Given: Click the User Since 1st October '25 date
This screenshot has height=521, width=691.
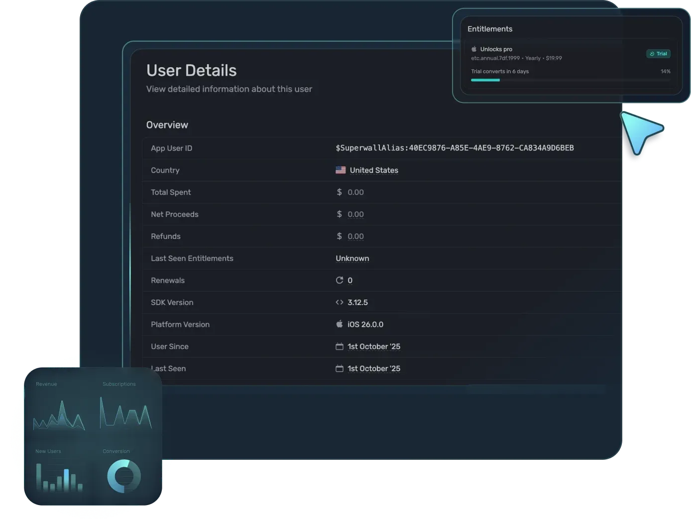Looking at the screenshot, I should 374,346.
